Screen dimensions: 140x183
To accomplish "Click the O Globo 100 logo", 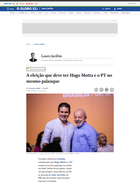I will pos(27,9).
